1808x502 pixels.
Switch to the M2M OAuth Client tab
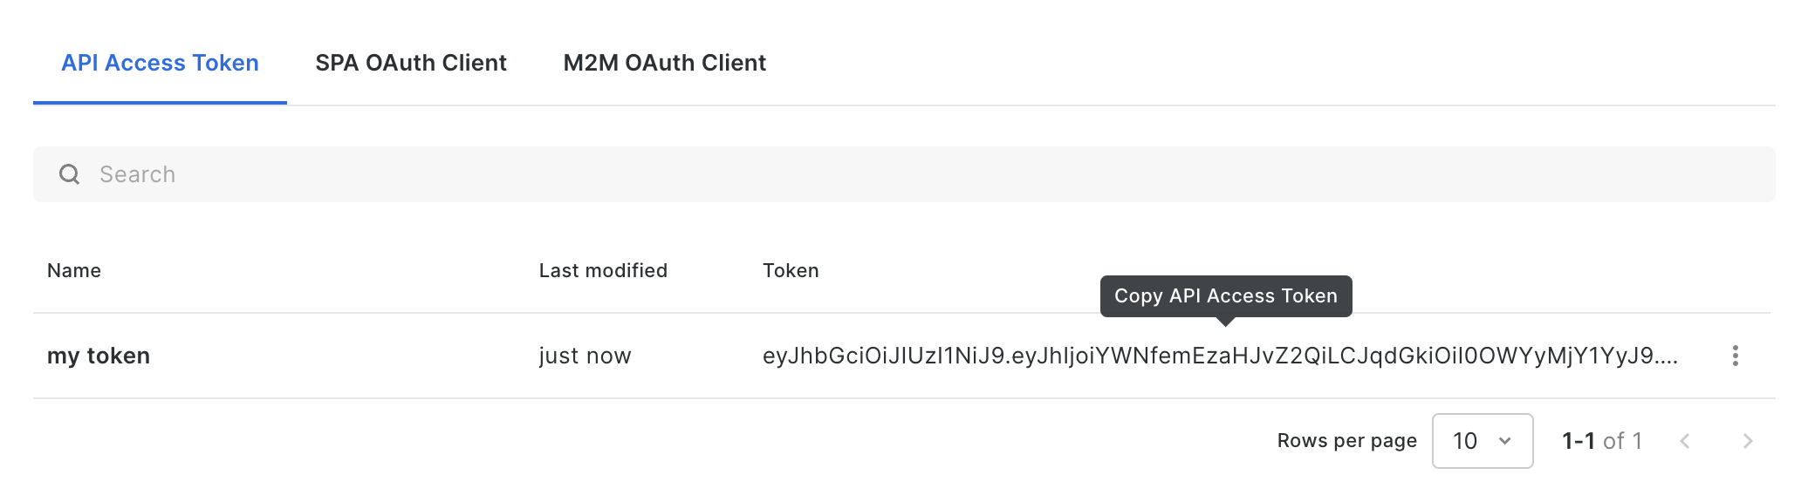[664, 63]
